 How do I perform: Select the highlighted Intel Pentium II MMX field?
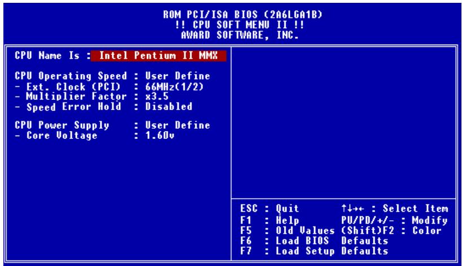tap(159, 56)
